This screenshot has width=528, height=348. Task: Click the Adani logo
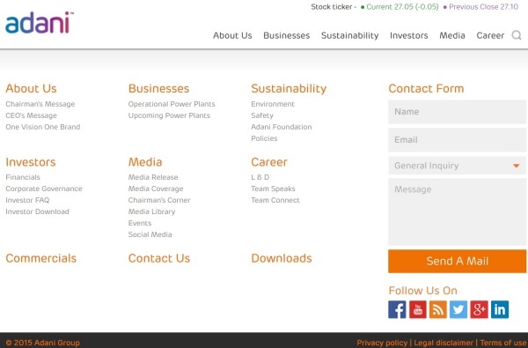tap(40, 23)
